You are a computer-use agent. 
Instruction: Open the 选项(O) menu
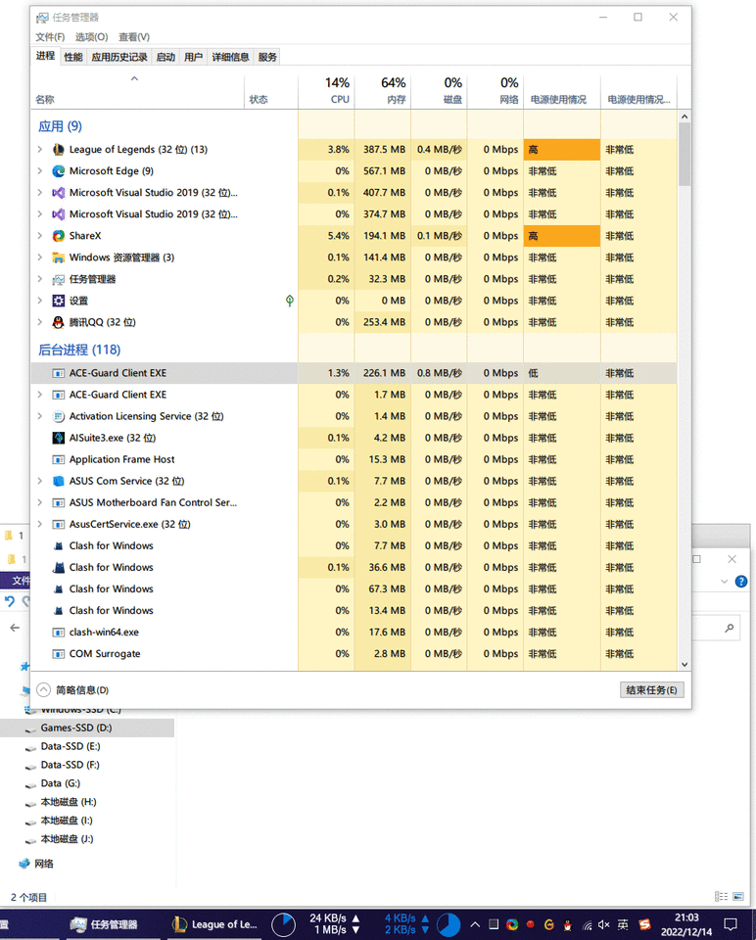[x=92, y=37]
